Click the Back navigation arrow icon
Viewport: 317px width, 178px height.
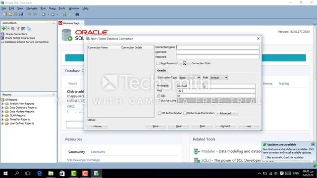pos(44,14)
